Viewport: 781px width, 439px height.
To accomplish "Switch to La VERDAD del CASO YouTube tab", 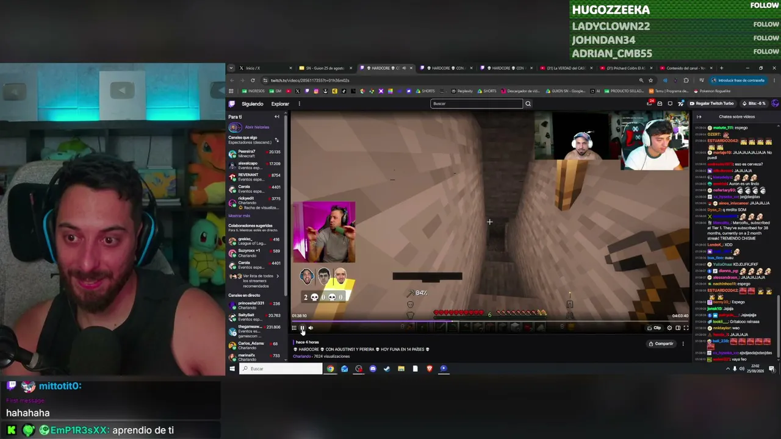I will tap(566, 68).
